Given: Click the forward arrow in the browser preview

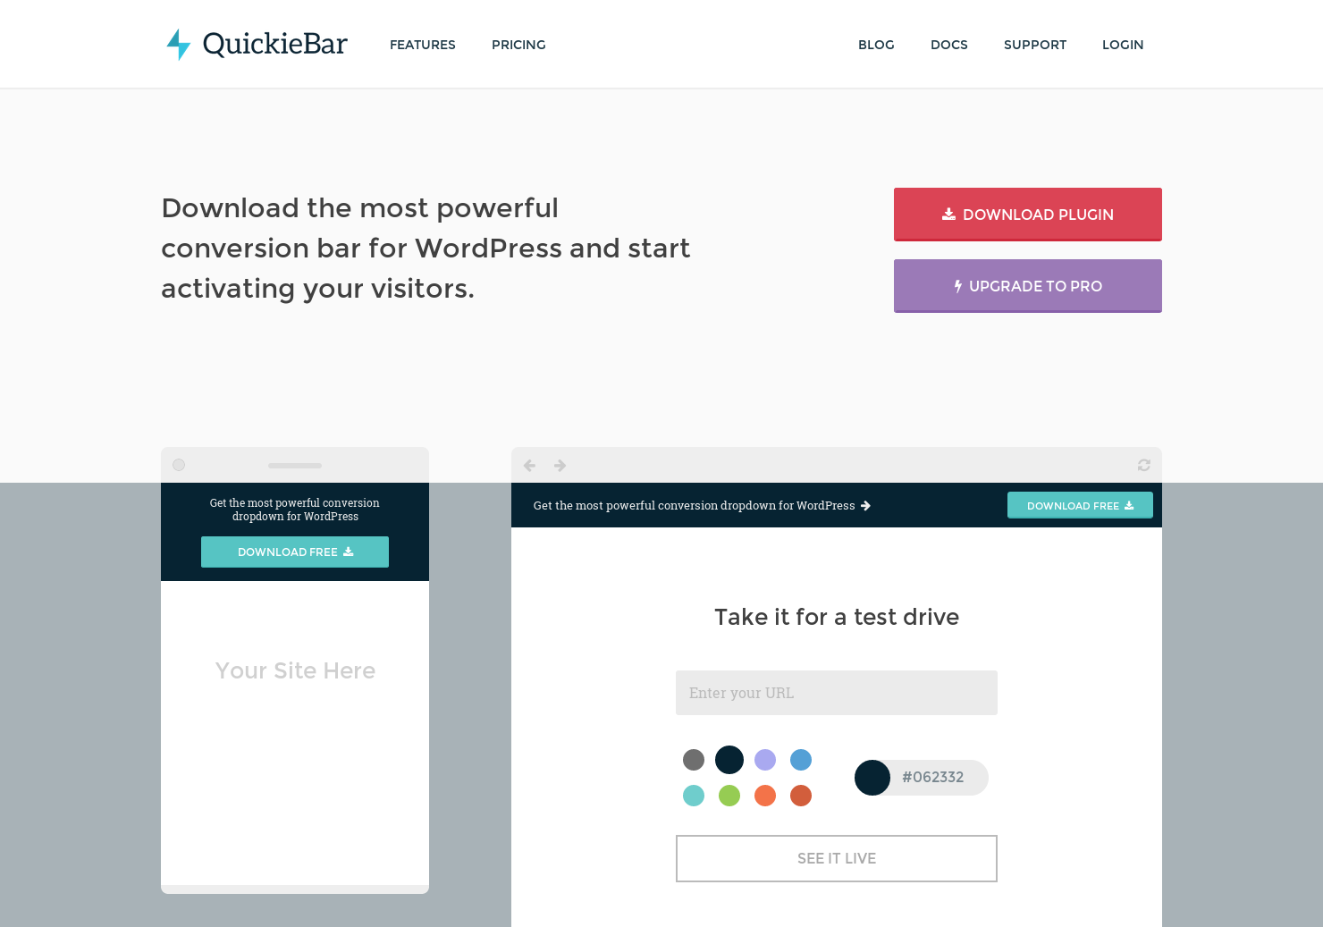Looking at the screenshot, I should click(560, 465).
